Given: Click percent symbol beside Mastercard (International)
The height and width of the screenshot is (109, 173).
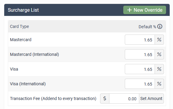Looking at the screenshot, I should (x=159, y=55).
